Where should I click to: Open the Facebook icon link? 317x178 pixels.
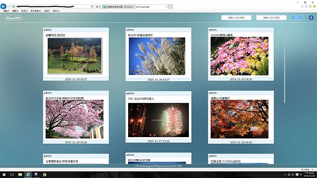click(311, 18)
